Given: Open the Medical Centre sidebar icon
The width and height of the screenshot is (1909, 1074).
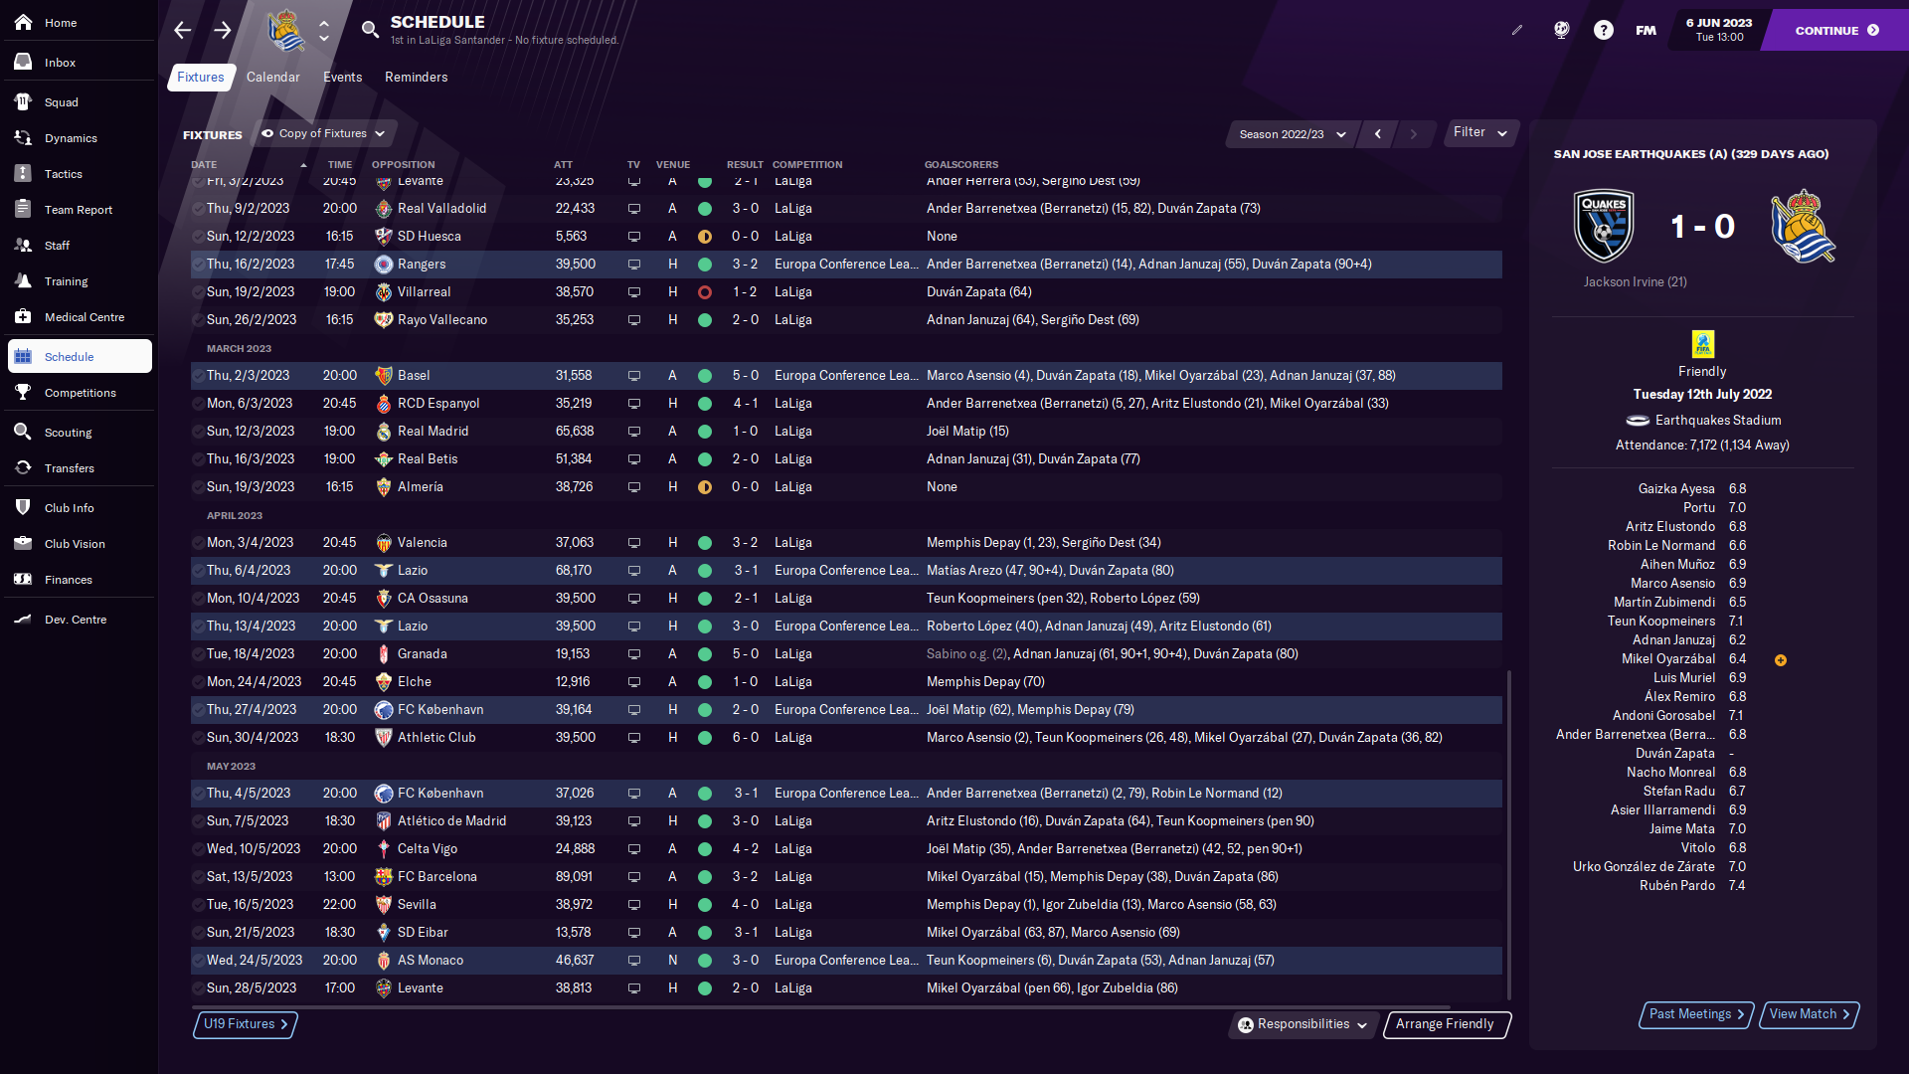Looking at the screenshot, I should (23, 317).
